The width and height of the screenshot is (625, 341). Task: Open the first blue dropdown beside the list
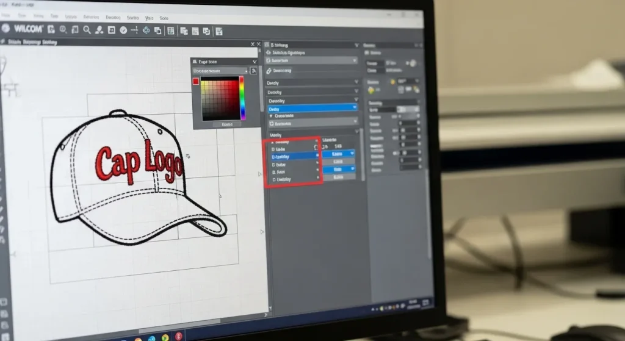coord(338,153)
